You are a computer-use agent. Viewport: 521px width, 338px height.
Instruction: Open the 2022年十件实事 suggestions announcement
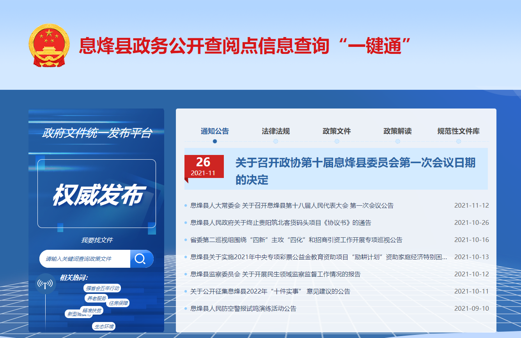(x=270, y=292)
